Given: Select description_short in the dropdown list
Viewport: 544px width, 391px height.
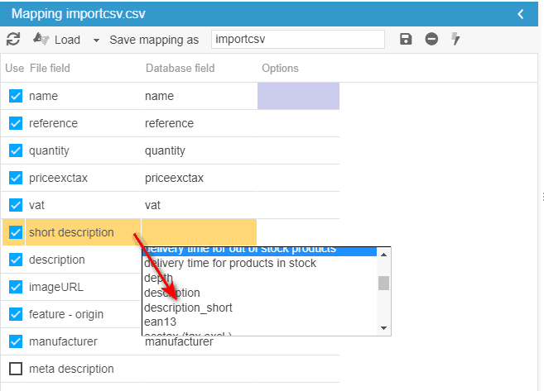Looking at the screenshot, I should [188, 308].
